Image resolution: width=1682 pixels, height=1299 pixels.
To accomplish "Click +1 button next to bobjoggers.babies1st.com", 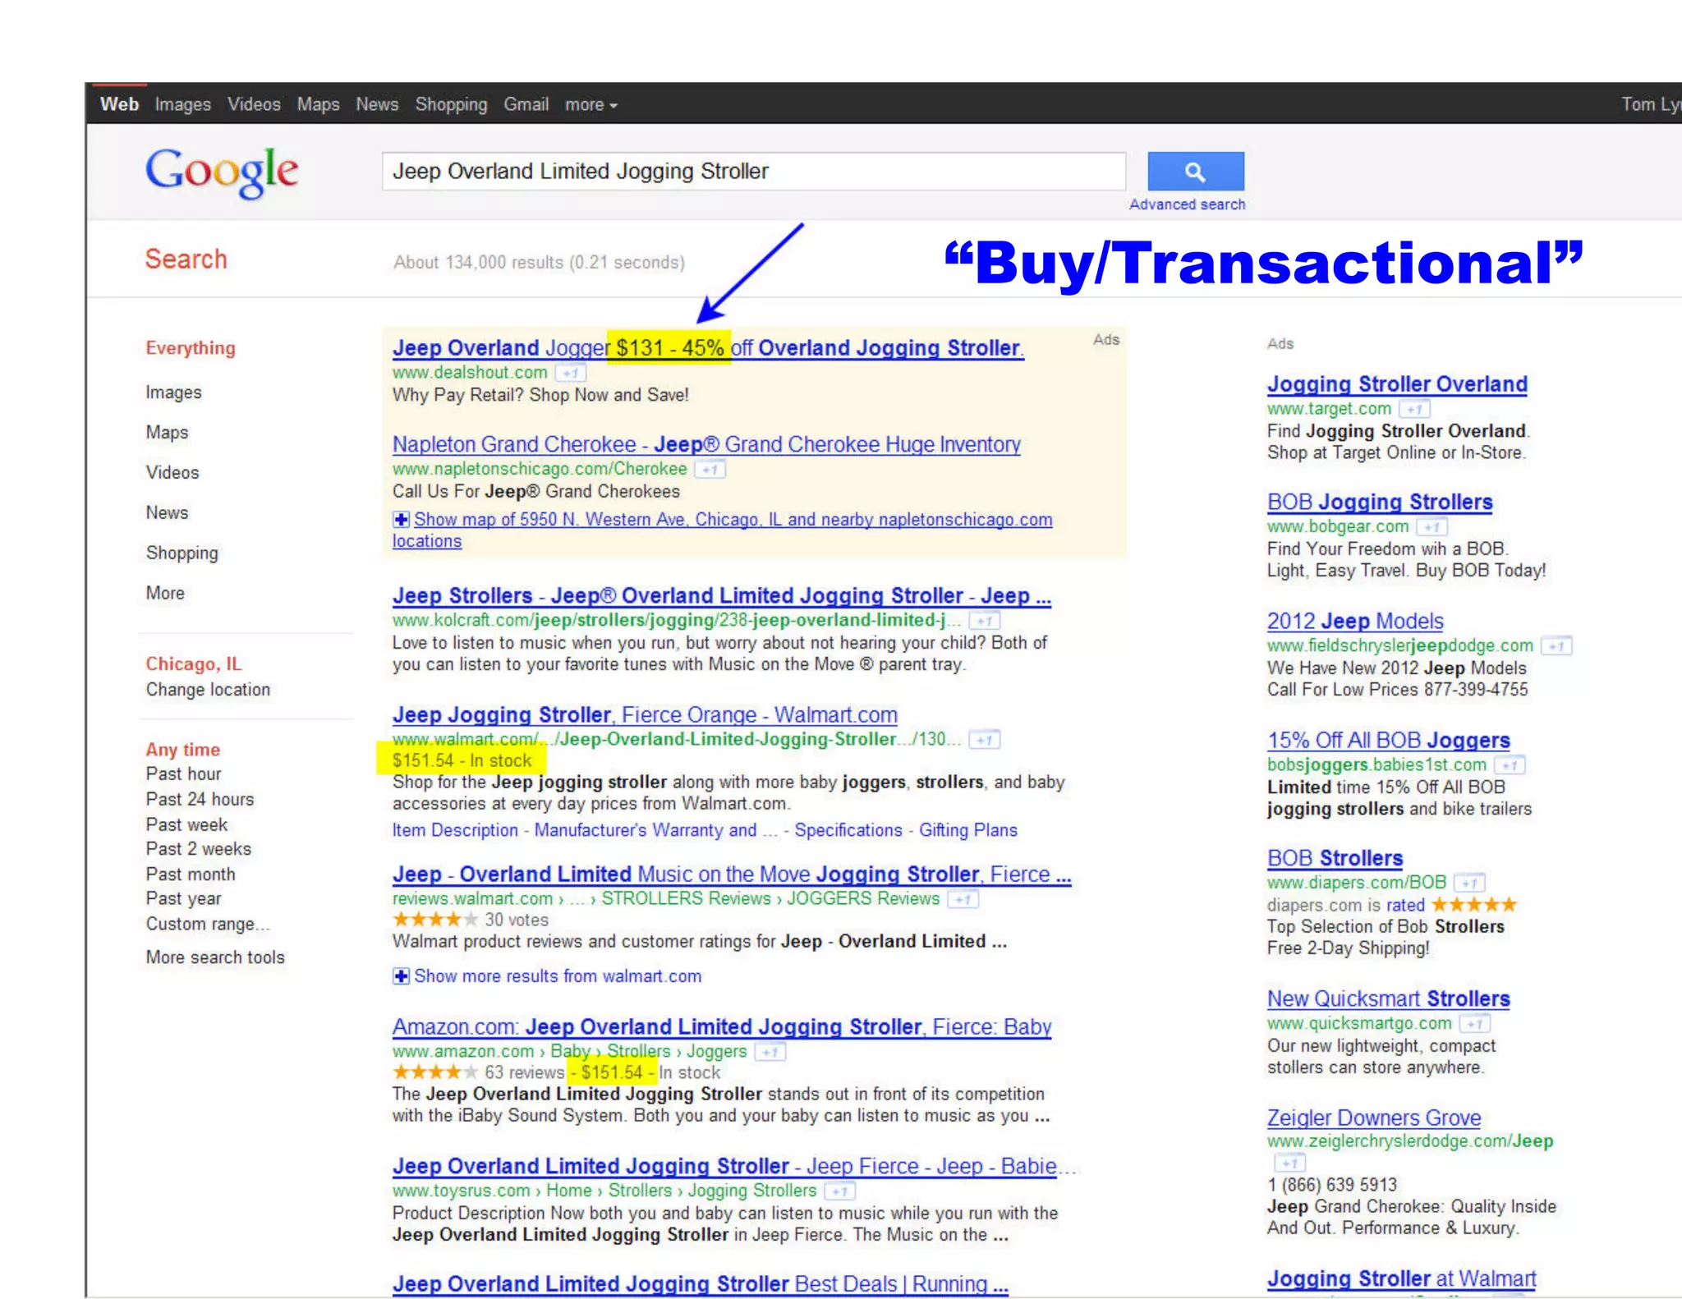I will click(1510, 765).
